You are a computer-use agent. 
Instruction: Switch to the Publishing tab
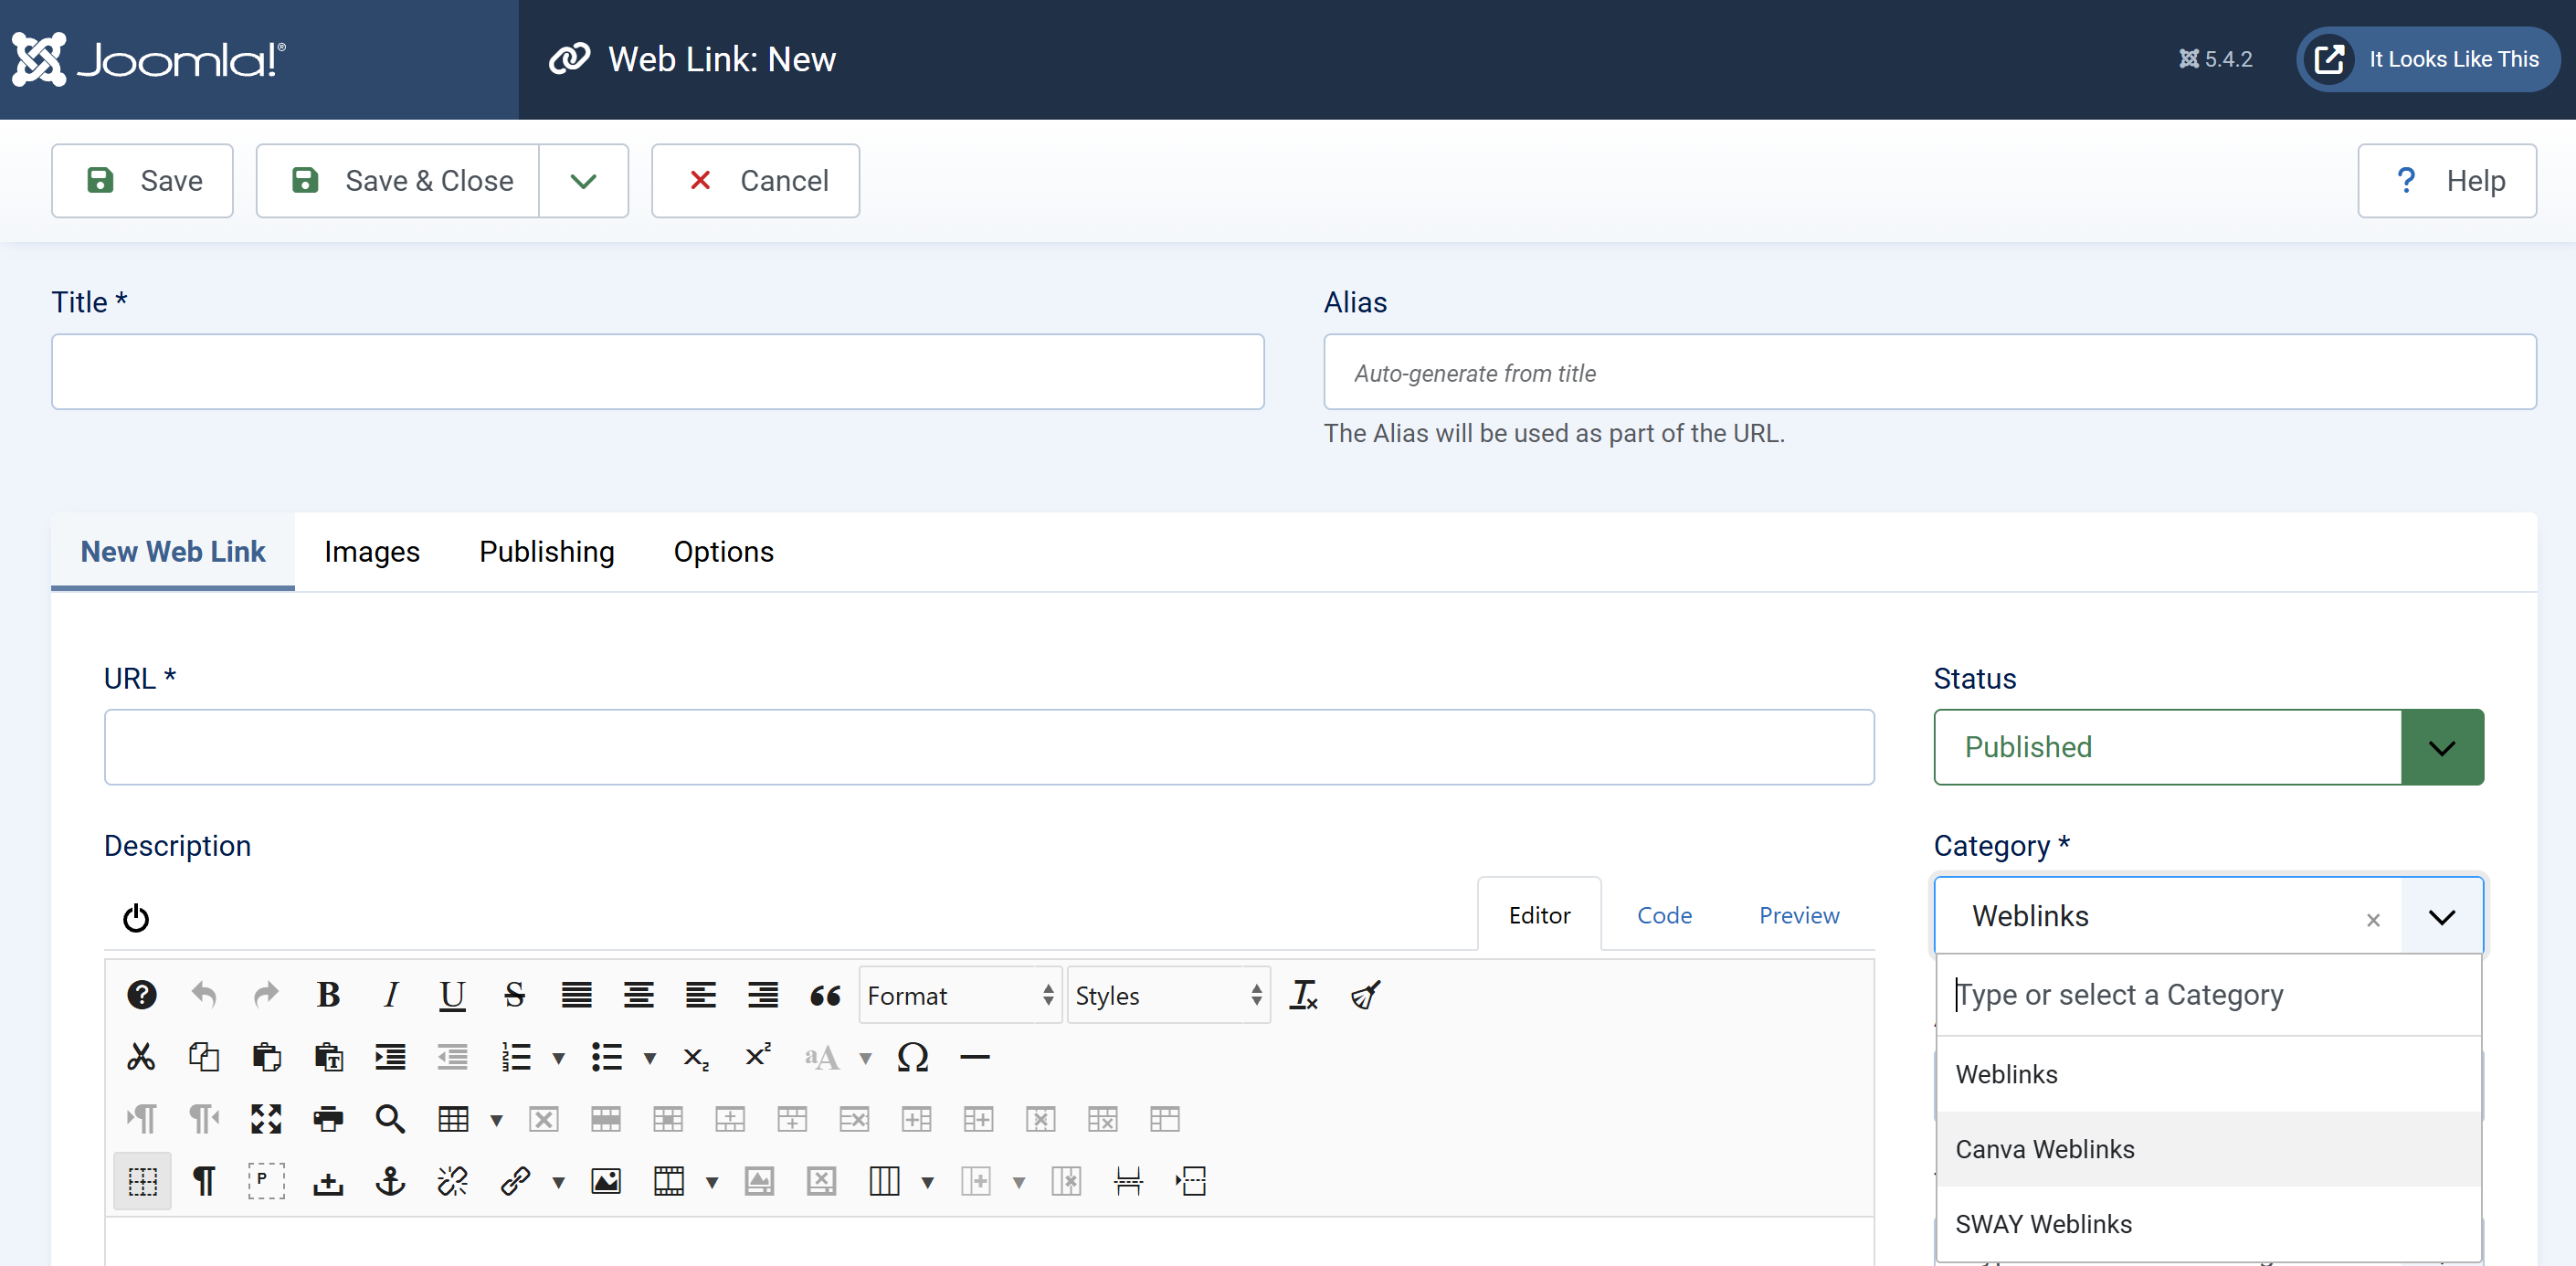[546, 552]
